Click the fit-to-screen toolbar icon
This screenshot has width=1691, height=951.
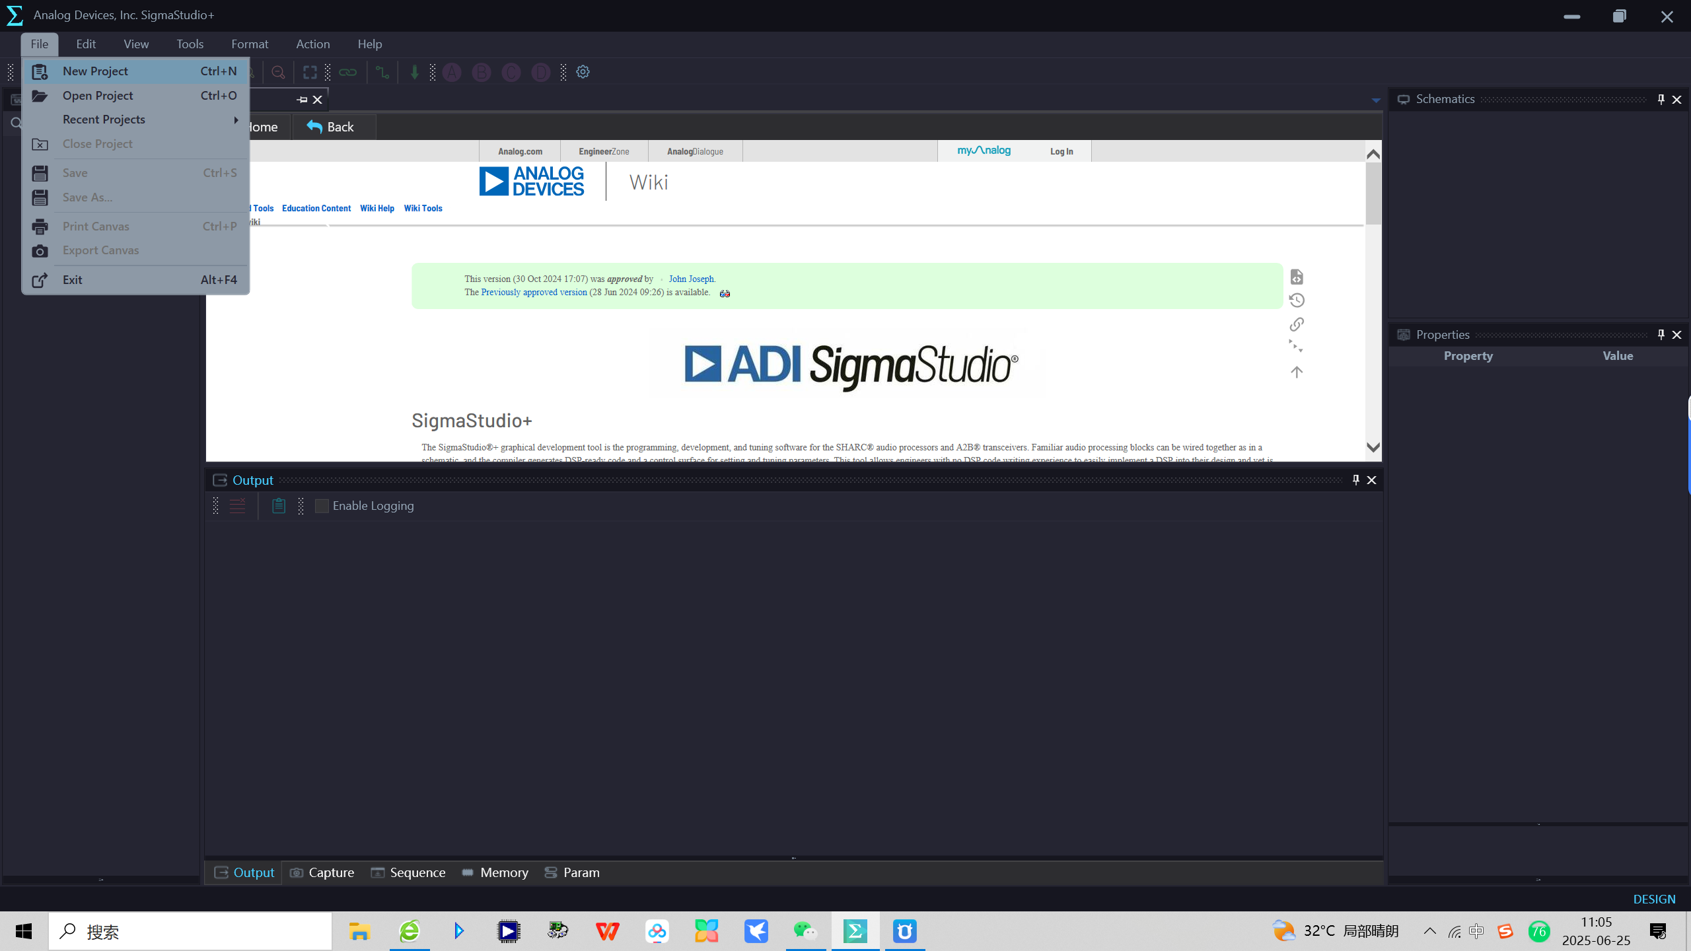coord(310,72)
